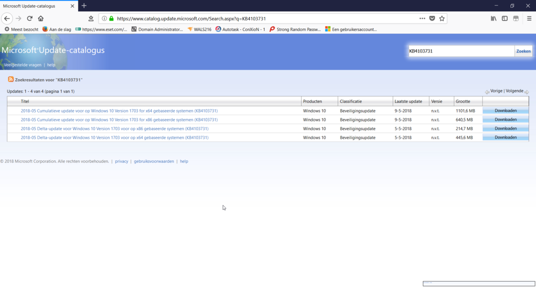This screenshot has width=536, height=287.
Task: Open Cumulatieve update x64 KB4103731 link
Action: (119, 111)
